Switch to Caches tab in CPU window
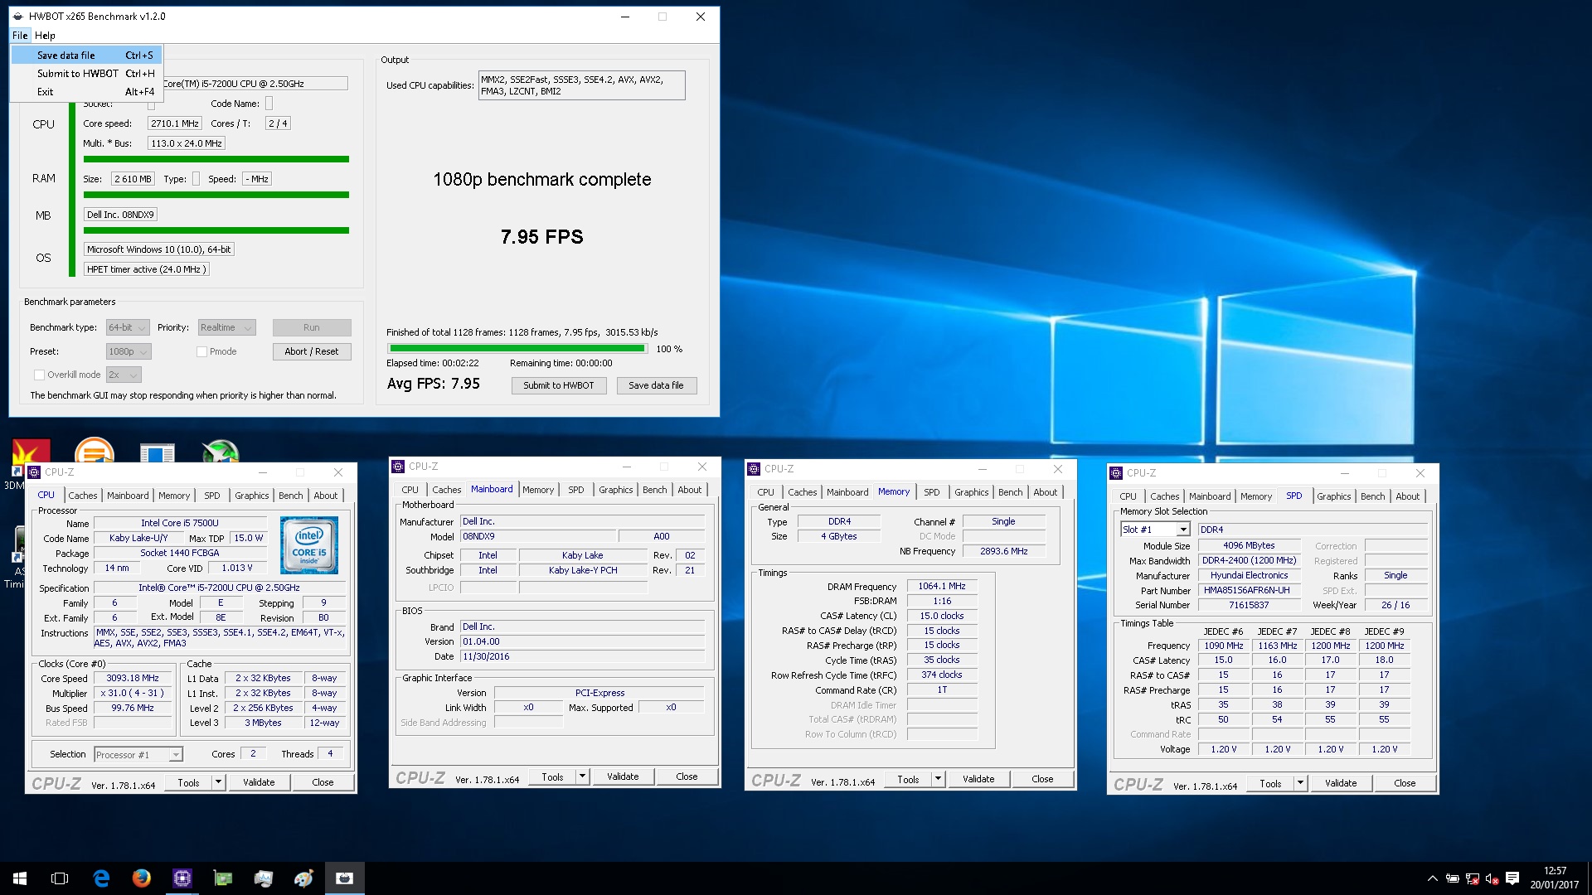The image size is (1592, 895). click(x=82, y=496)
